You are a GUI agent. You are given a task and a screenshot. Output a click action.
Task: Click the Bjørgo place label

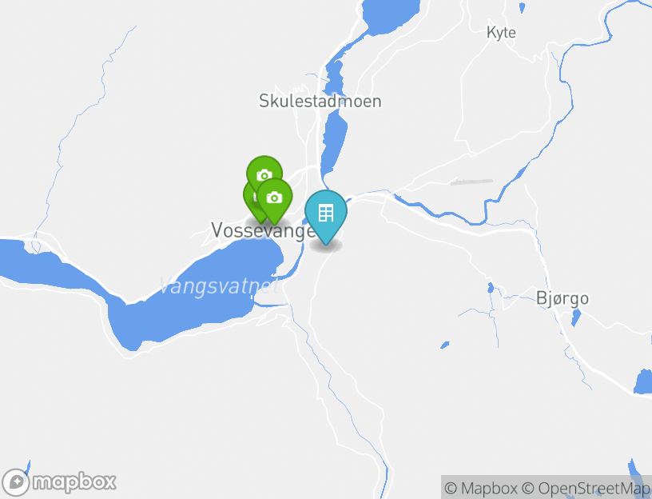(563, 299)
